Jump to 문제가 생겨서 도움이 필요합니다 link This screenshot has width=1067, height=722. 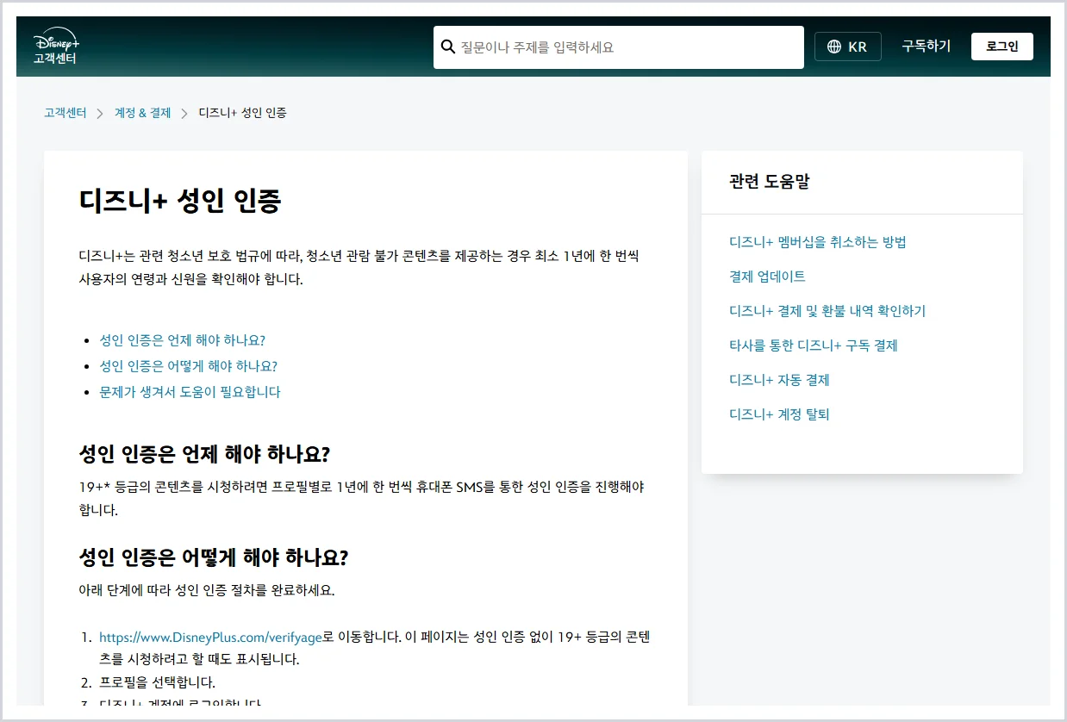[x=190, y=392]
